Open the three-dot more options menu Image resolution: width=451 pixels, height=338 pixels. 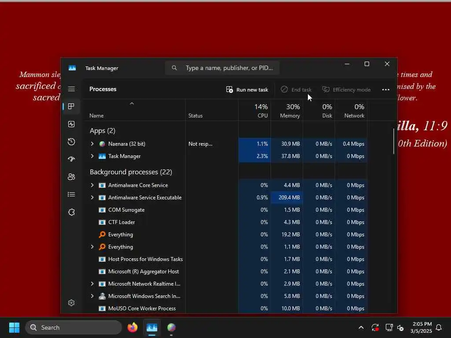386,90
